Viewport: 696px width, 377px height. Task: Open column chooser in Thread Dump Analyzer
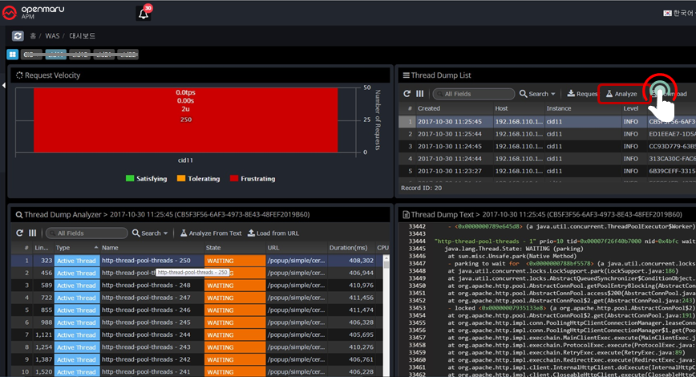(33, 233)
